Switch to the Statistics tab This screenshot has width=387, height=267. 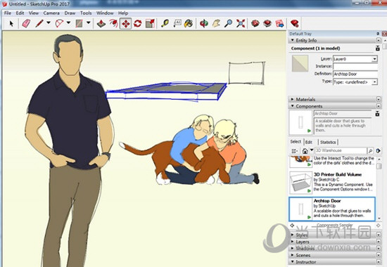[328, 142]
